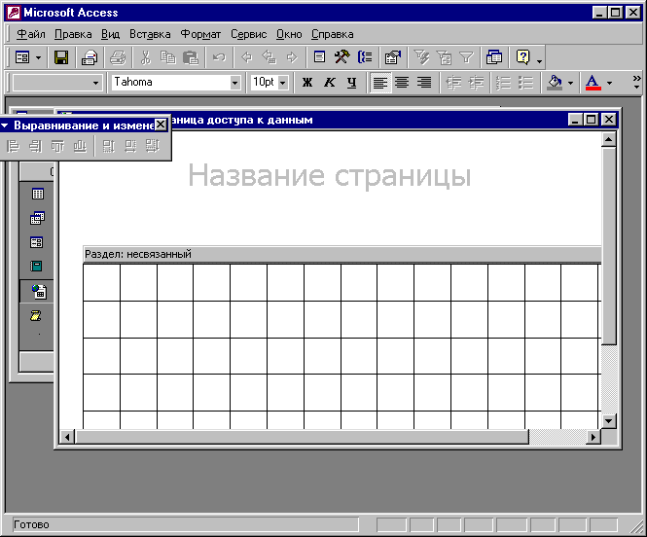Click the Filter funnel icon
This screenshot has width=647, height=537.
(x=466, y=57)
